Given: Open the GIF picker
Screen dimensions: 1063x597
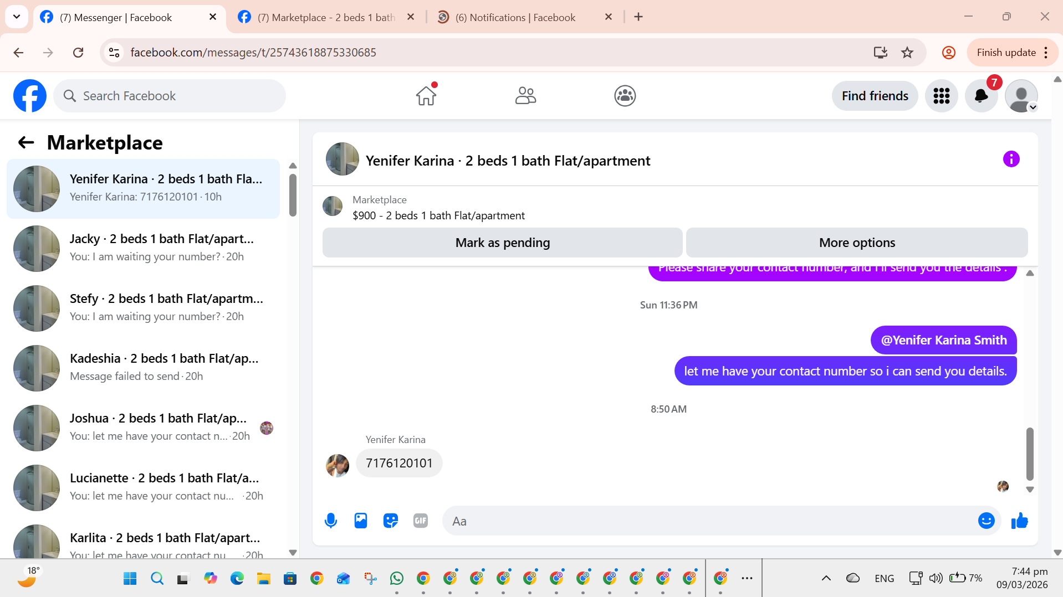Looking at the screenshot, I should [421, 521].
